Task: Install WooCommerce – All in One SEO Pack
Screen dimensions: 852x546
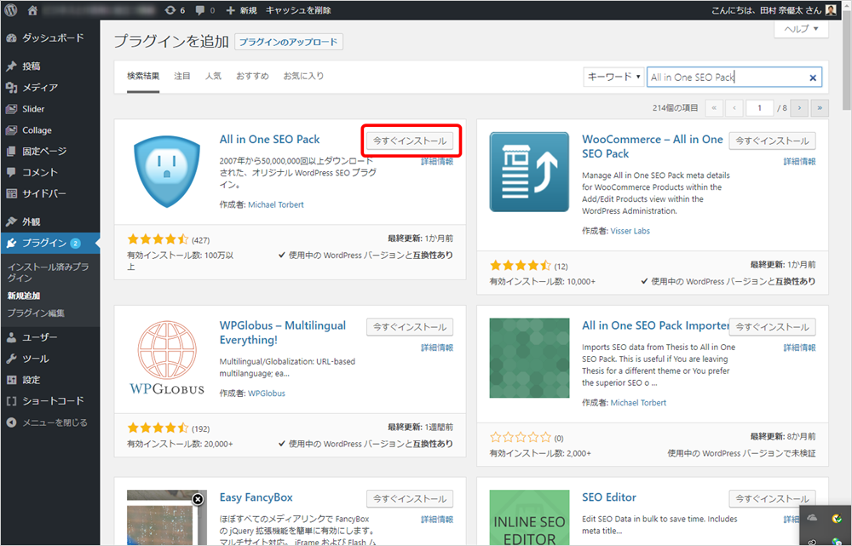Action: 772,141
